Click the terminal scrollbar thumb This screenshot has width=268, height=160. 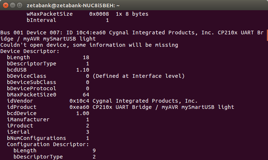[x=267, y=35]
